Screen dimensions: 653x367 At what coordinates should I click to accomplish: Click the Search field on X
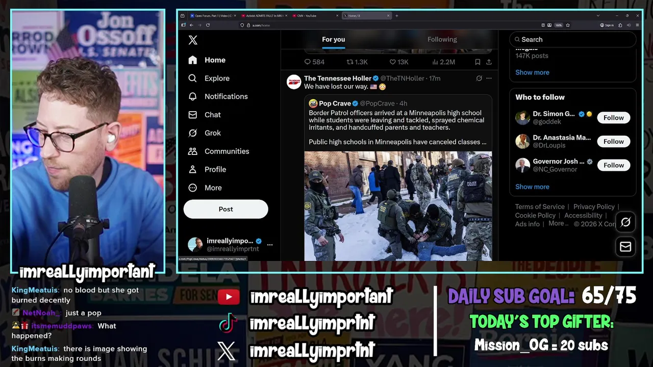coord(572,39)
